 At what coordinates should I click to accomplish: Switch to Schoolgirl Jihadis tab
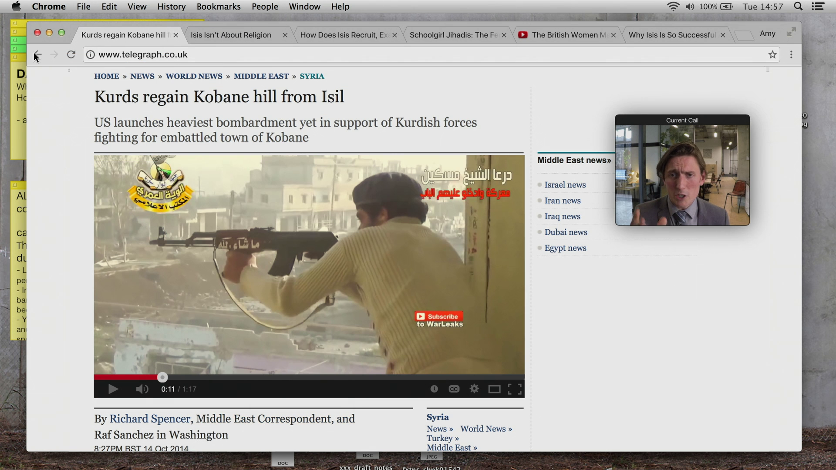click(454, 35)
